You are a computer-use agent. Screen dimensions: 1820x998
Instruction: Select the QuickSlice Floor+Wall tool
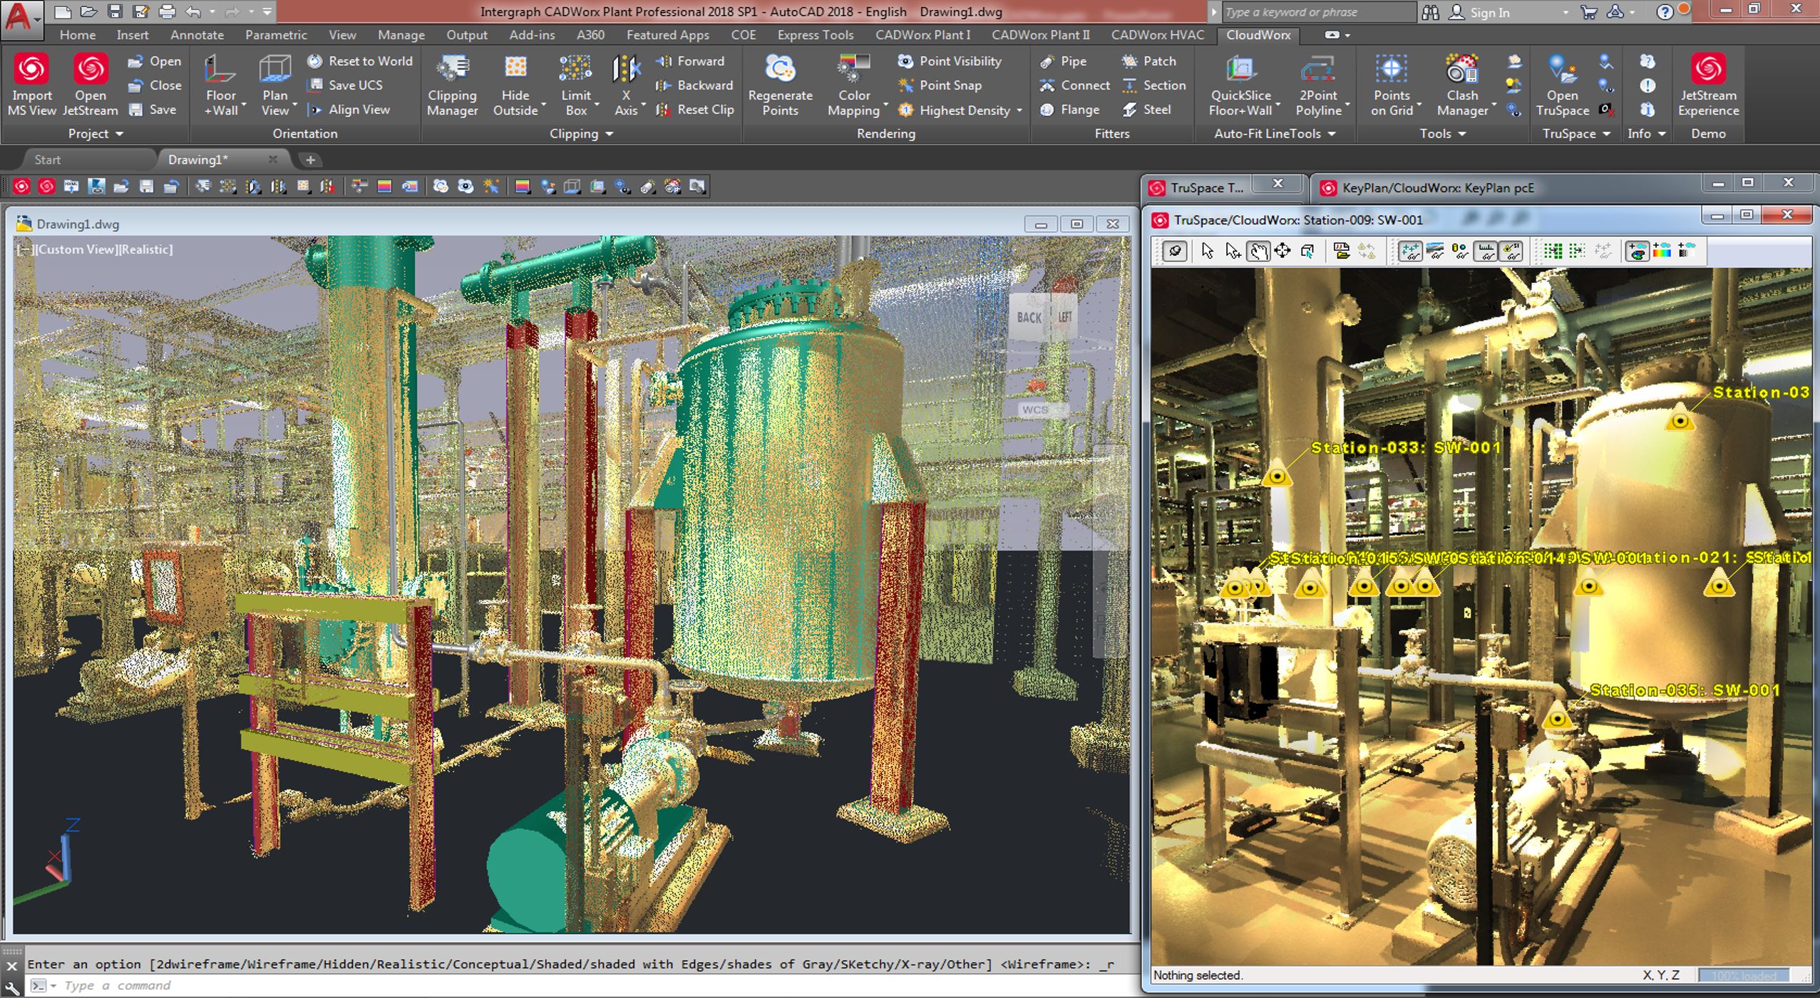point(1240,70)
